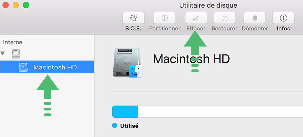Click the Restaurer circular arrow icon
Viewport: 303px width, 137px height.
coord(225,18)
